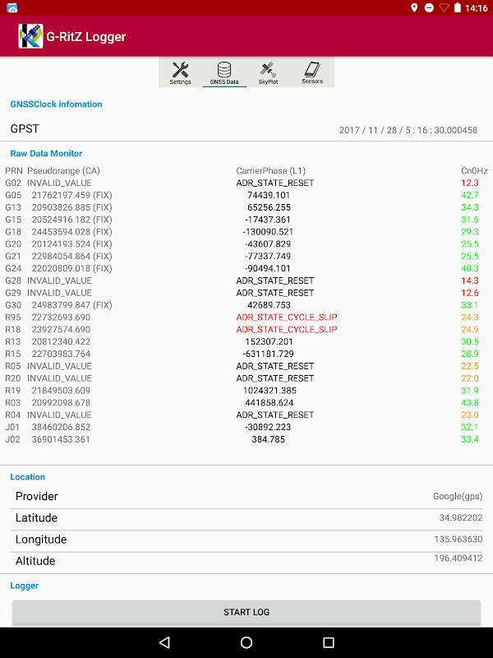
Task: Tap the Logger section header
Action: pos(25,586)
